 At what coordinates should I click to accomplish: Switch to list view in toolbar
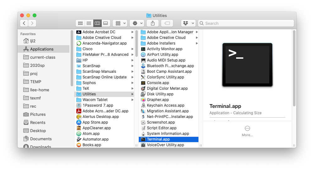(89, 23)
